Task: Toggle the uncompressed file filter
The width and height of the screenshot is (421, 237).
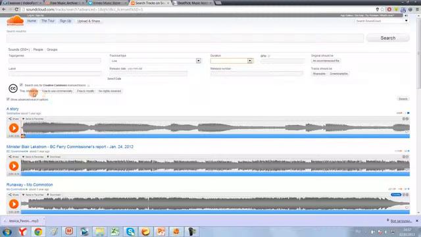Action: [326, 61]
